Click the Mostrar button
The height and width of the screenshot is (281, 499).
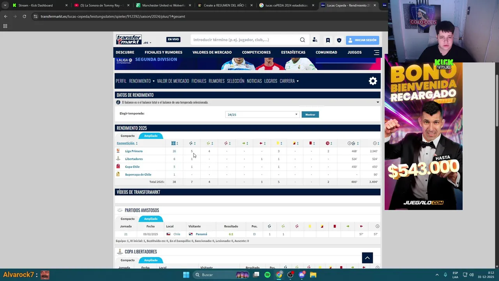click(310, 114)
